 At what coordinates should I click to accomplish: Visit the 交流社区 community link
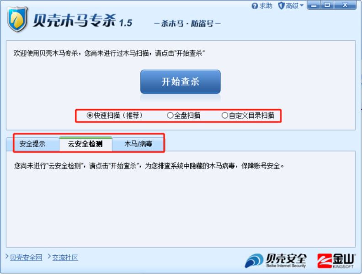[x=65, y=258]
